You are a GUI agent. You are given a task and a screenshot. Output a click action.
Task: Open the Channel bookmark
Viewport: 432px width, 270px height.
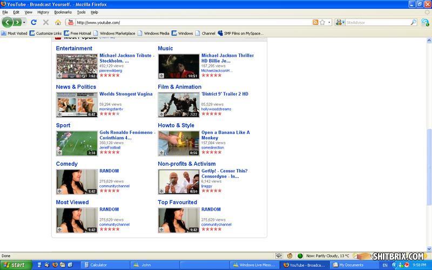pyautogui.click(x=205, y=33)
